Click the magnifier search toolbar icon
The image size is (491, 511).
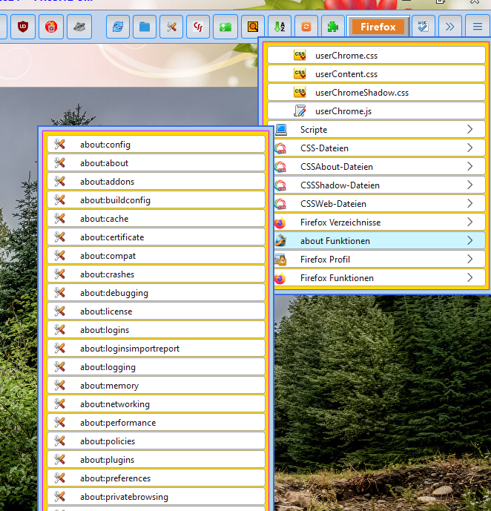[x=252, y=27]
